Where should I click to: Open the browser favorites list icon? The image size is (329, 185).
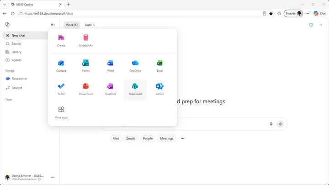click(279, 13)
